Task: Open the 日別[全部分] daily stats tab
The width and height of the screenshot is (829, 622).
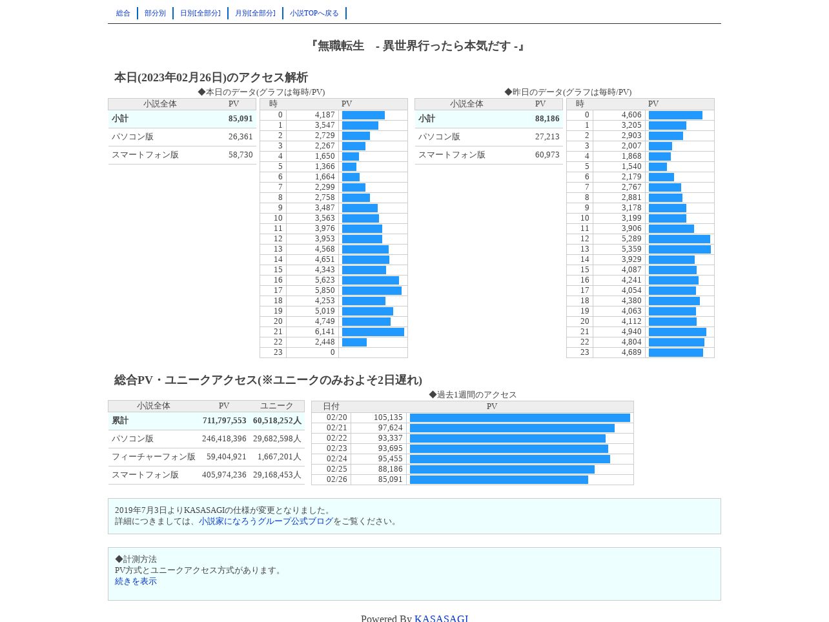Action: tap(200, 13)
